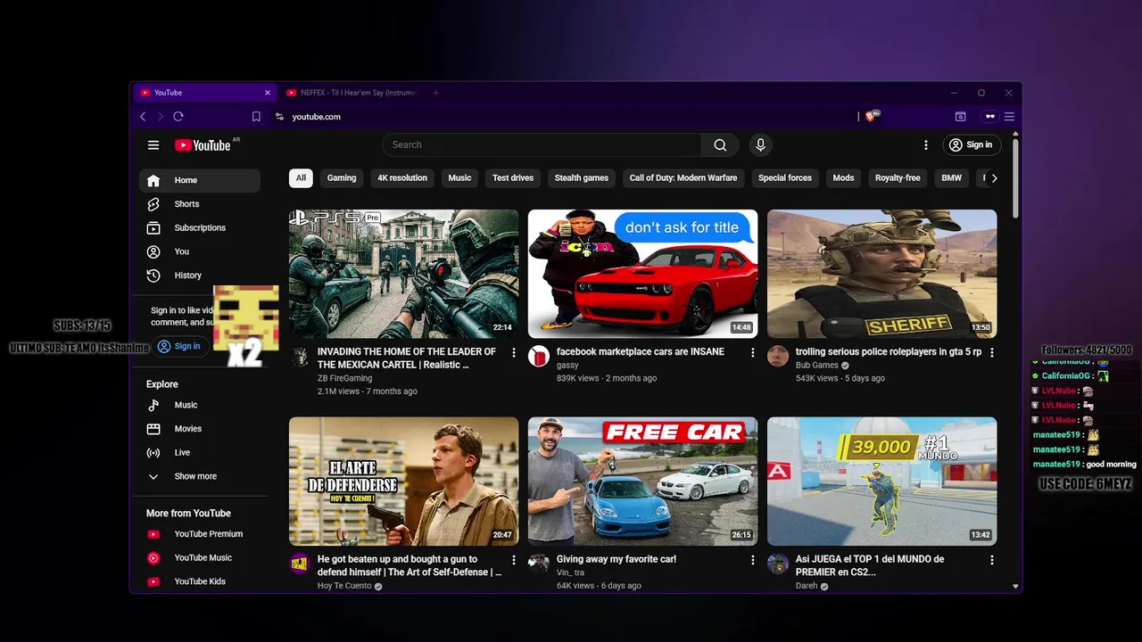Open YouTube Kids link
This screenshot has width=1142, height=642.
point(200,581)
